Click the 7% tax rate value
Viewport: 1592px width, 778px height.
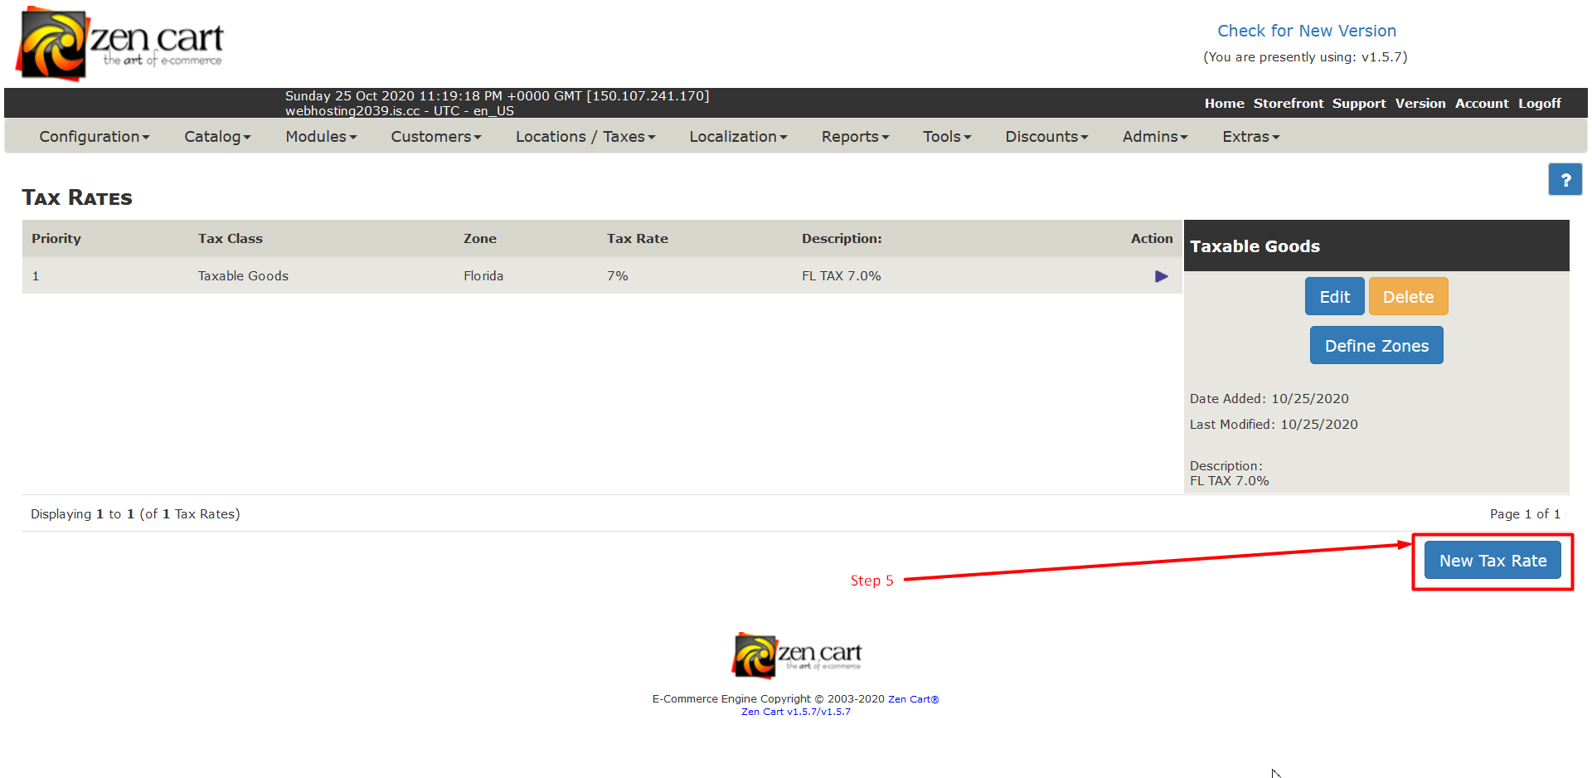point(618,276)
